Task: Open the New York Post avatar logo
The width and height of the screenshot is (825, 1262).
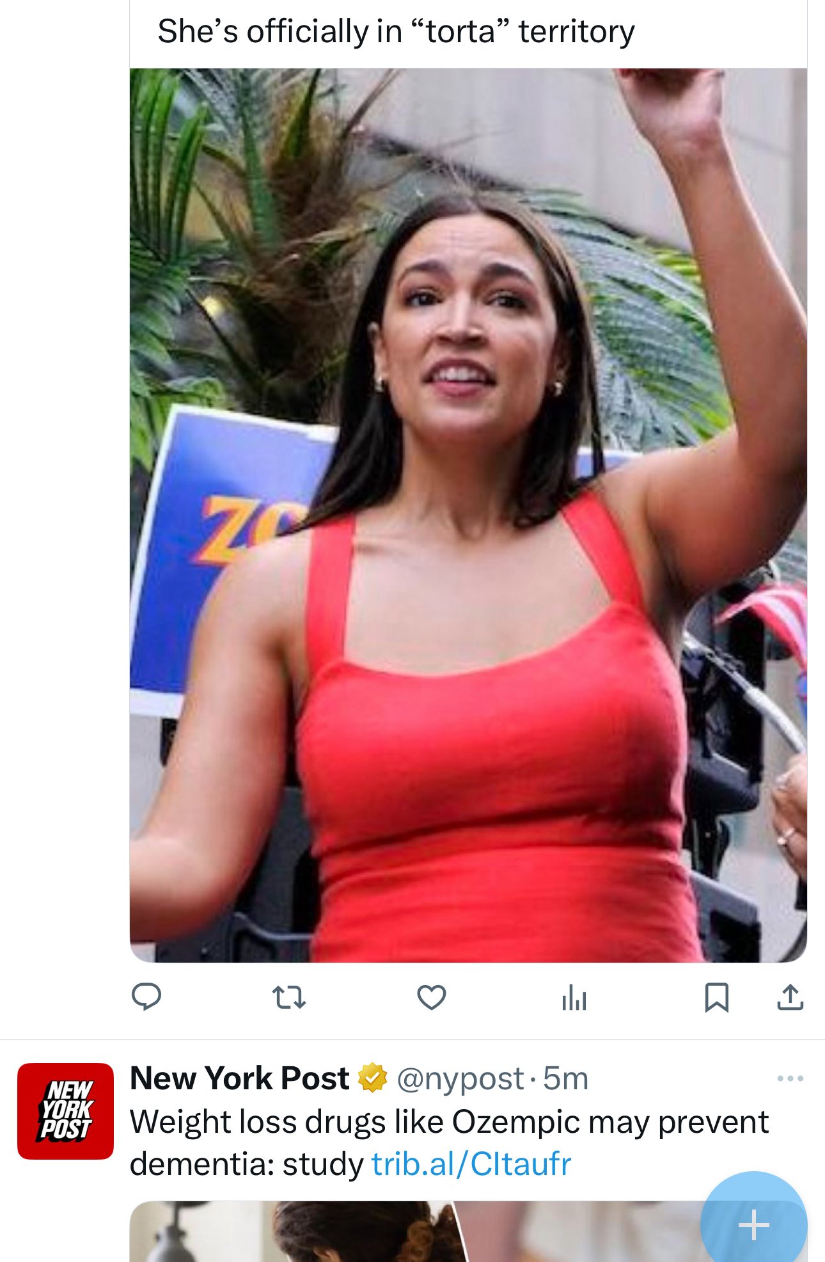Action: coord(65,1111)
